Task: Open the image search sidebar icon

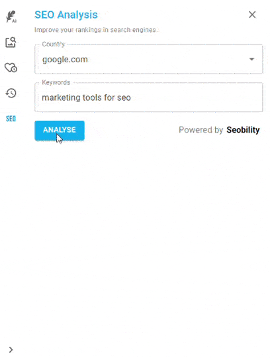Action: click(x=11, y=42)
